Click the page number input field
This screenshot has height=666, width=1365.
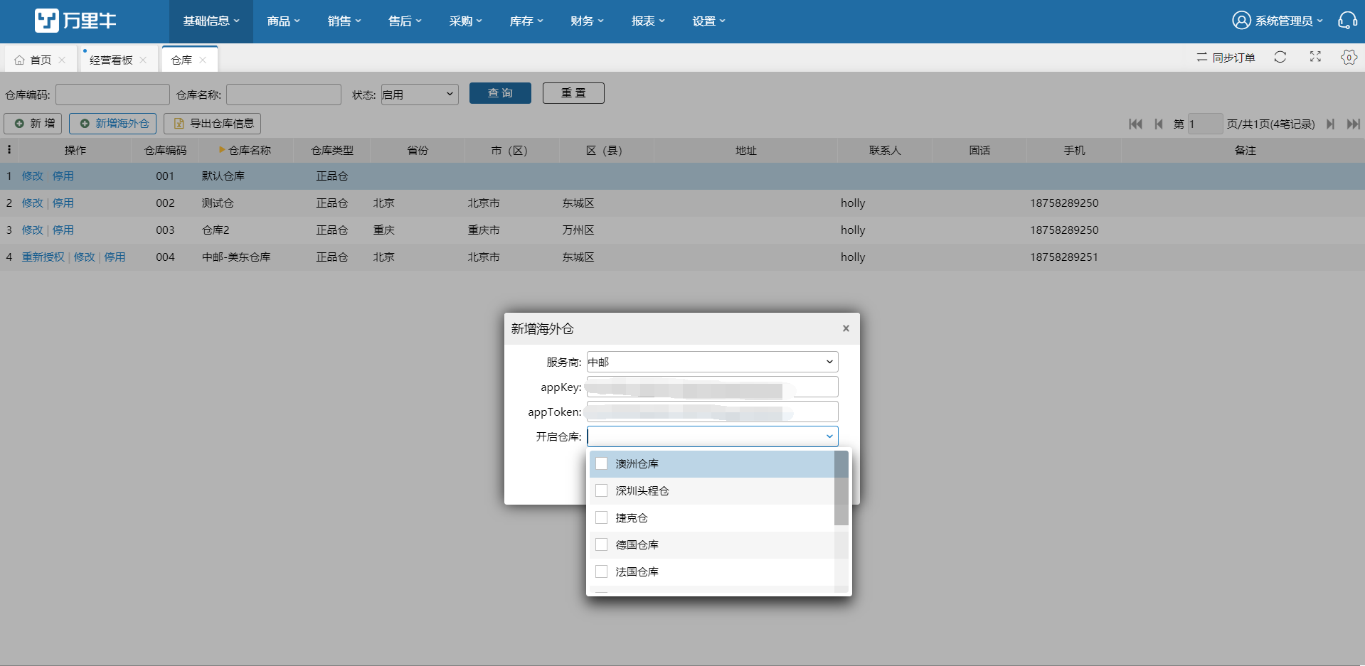pyautogui.click(x=1205, y=124)
